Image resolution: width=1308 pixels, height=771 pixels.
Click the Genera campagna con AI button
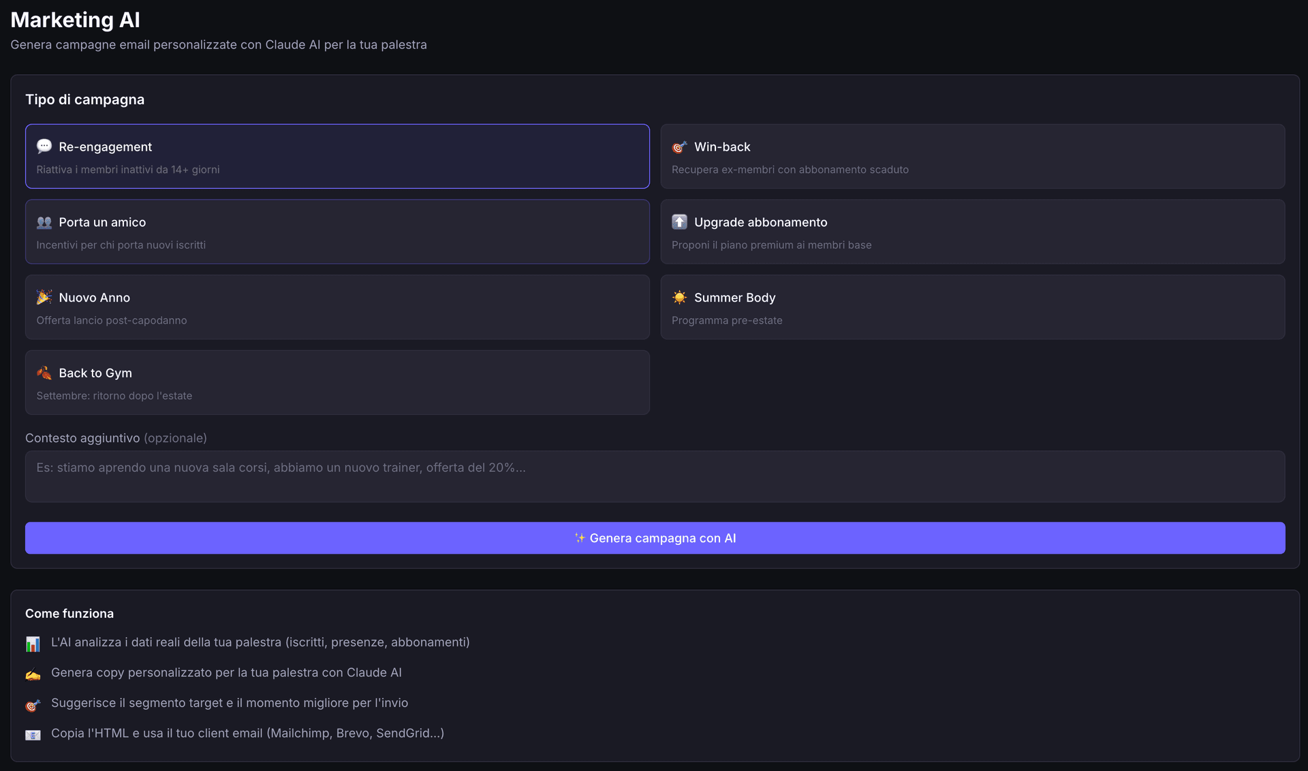coord(655,538)
